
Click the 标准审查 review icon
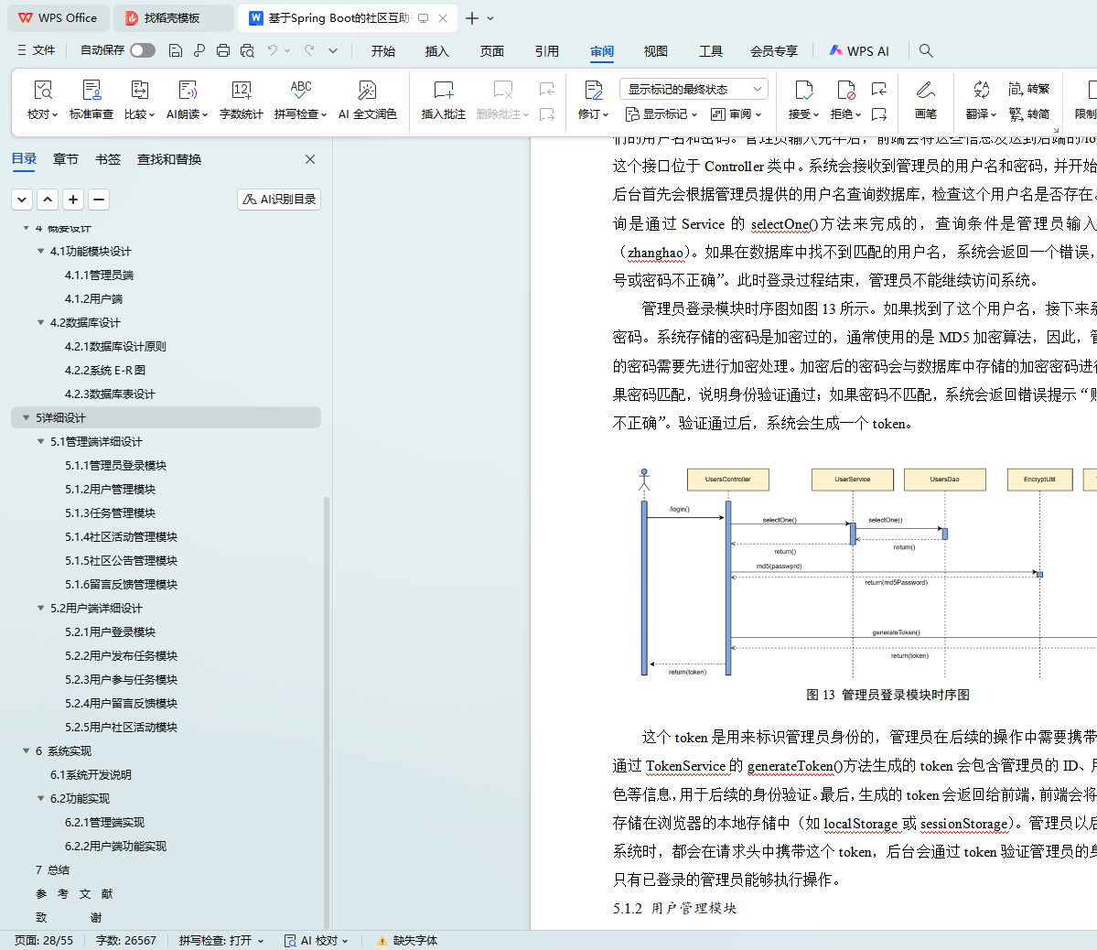tap(91, 91)
